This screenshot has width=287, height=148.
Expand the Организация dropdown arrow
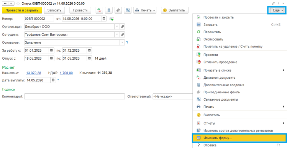117,27
